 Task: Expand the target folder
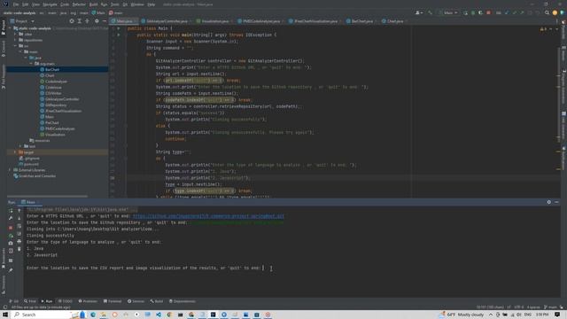(x=15, y=152)
